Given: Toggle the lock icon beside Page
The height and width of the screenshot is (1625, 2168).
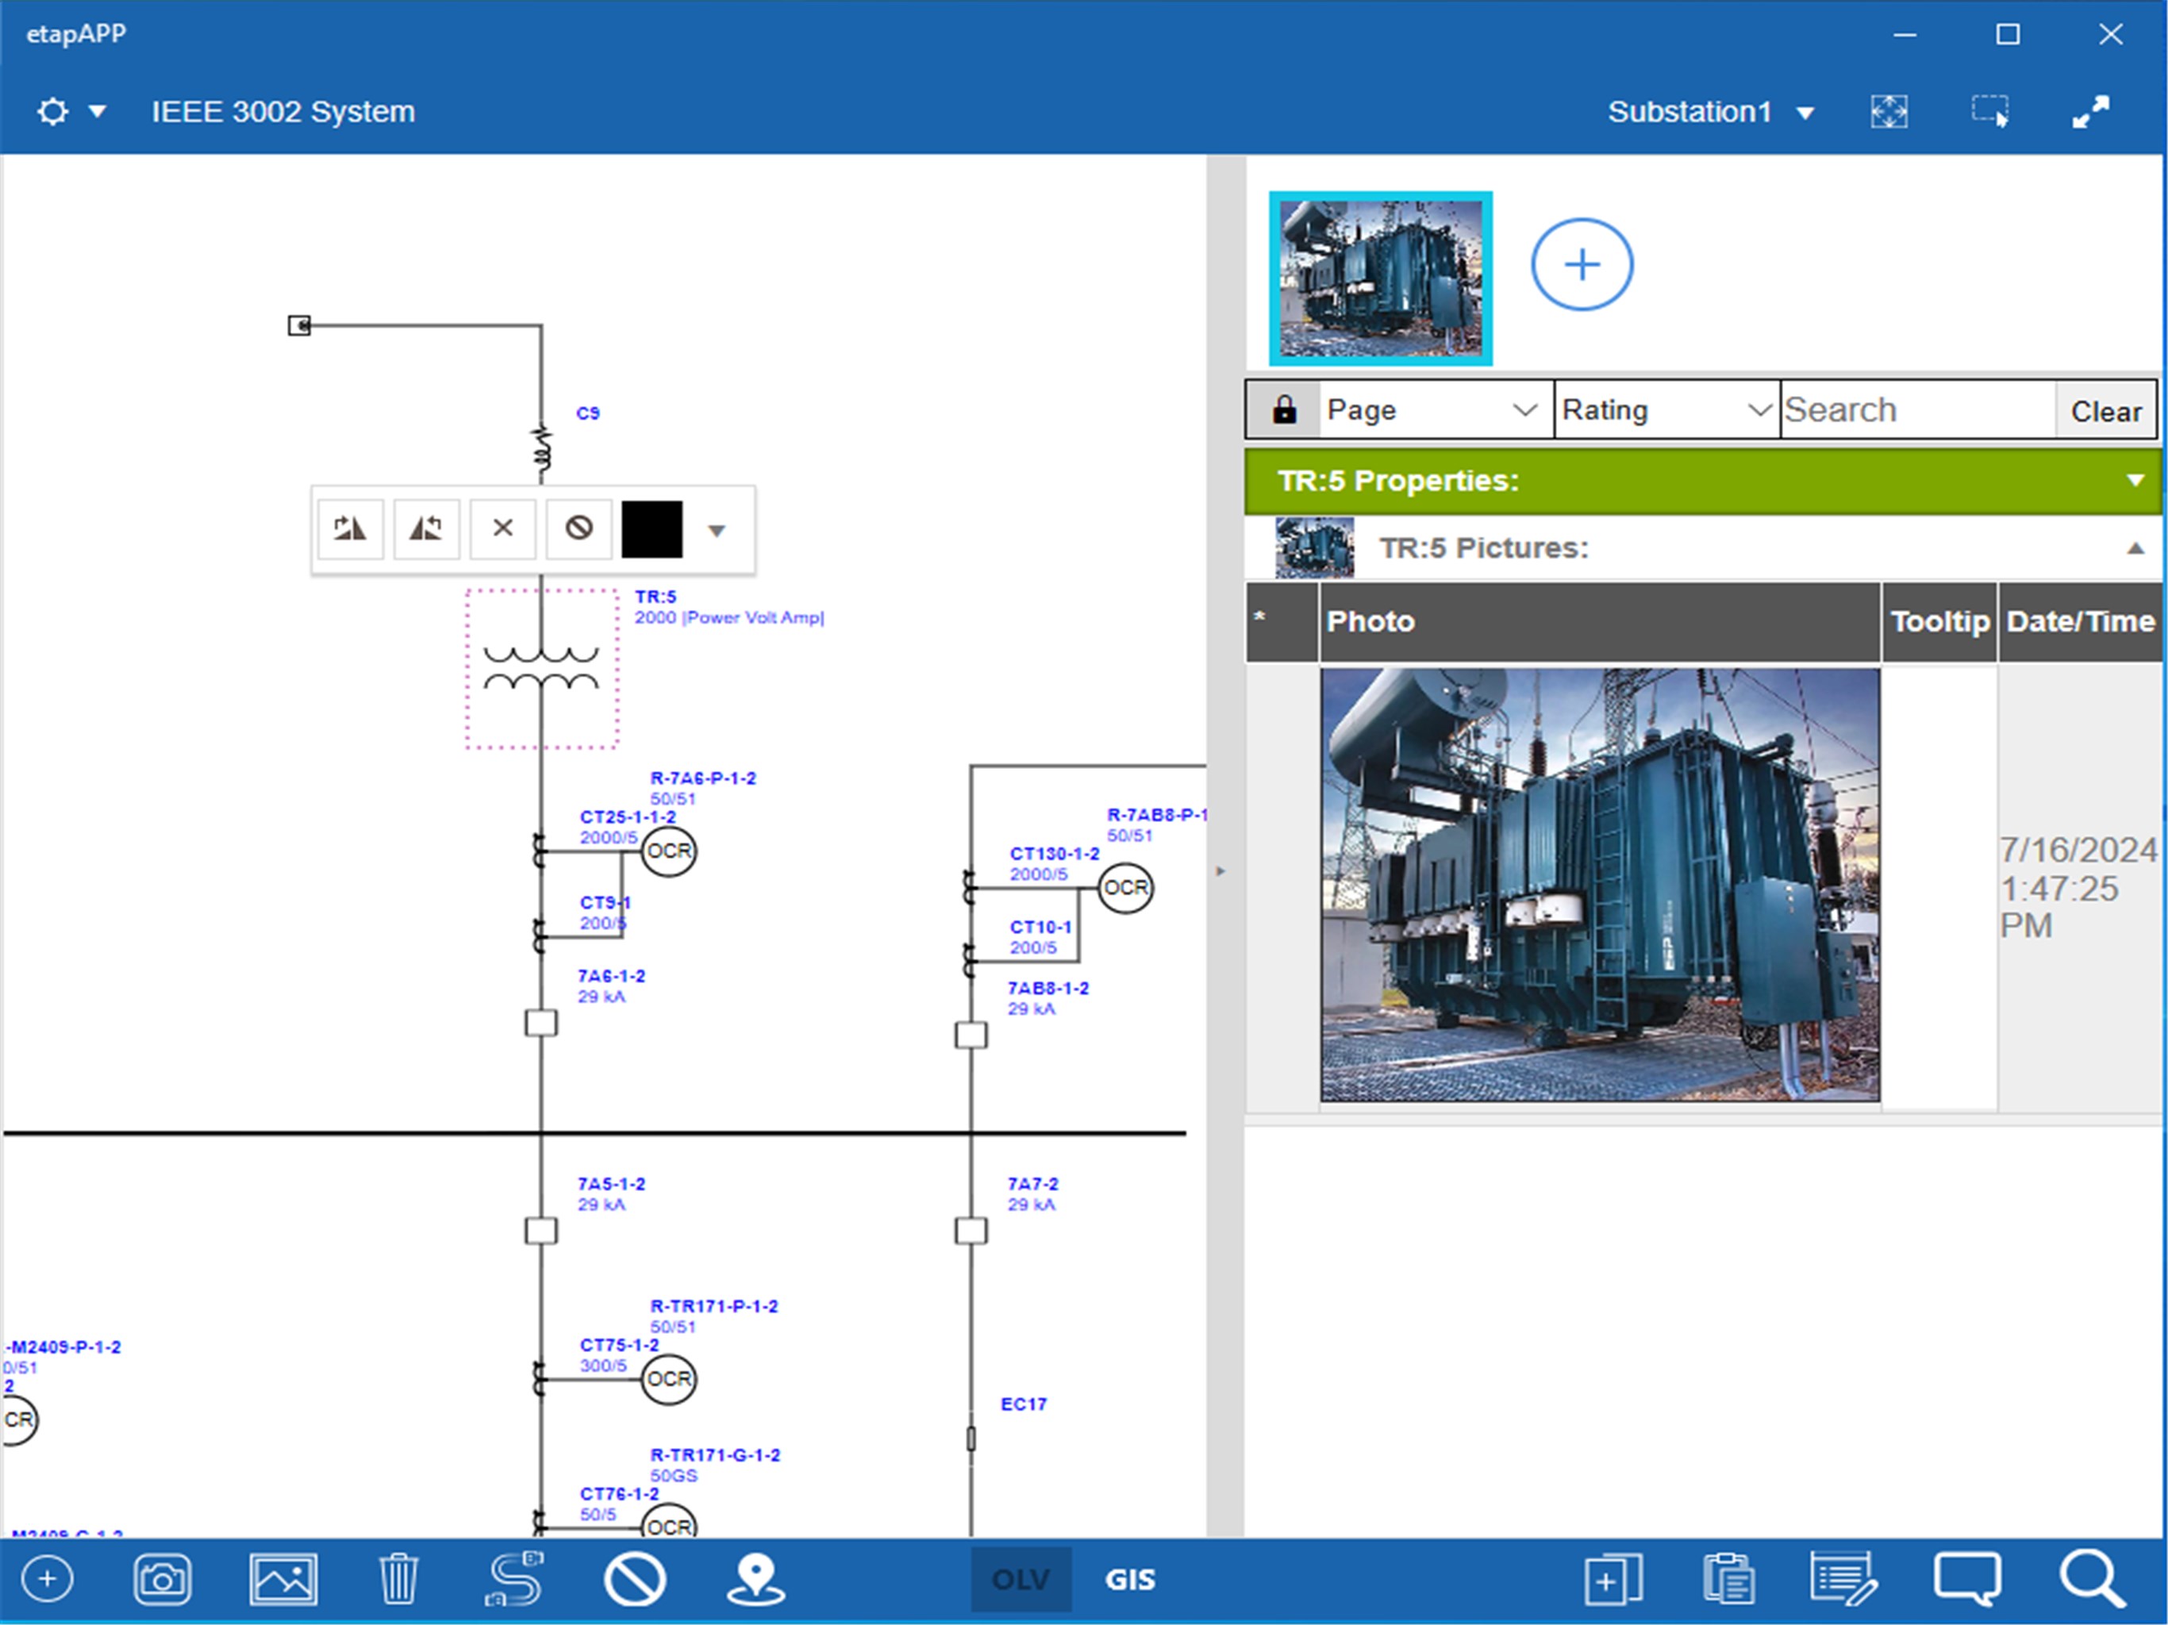Looking at the screenshot, I should pos(1284,409).
